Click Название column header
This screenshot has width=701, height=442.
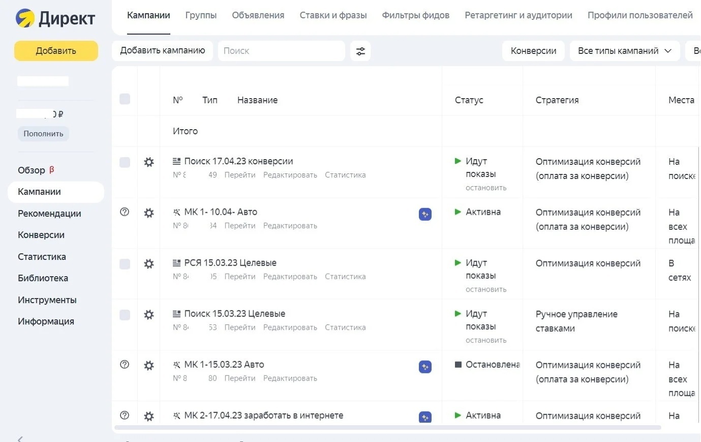pos(257,100)
